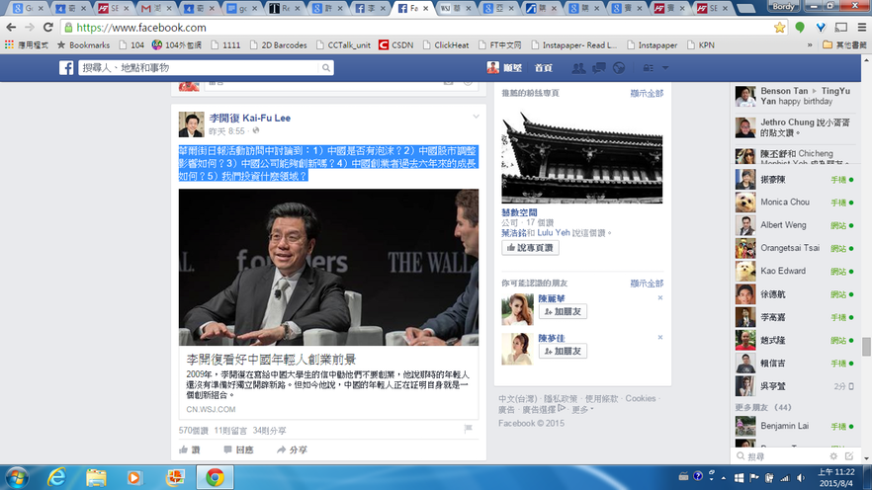Image resolution: width=872 pixels, height=490 pixels.
Task: Expand the post options chevron on Kai-Fu Lee's post
Action: click(x=477, y=117)
